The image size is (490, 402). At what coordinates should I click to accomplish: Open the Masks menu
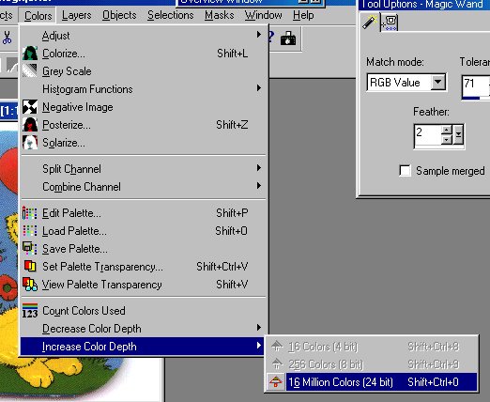click(x=220, y=15)
